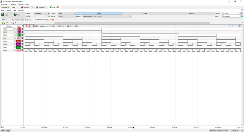Close the Logic 1 tab

click(x=58, y=7)
